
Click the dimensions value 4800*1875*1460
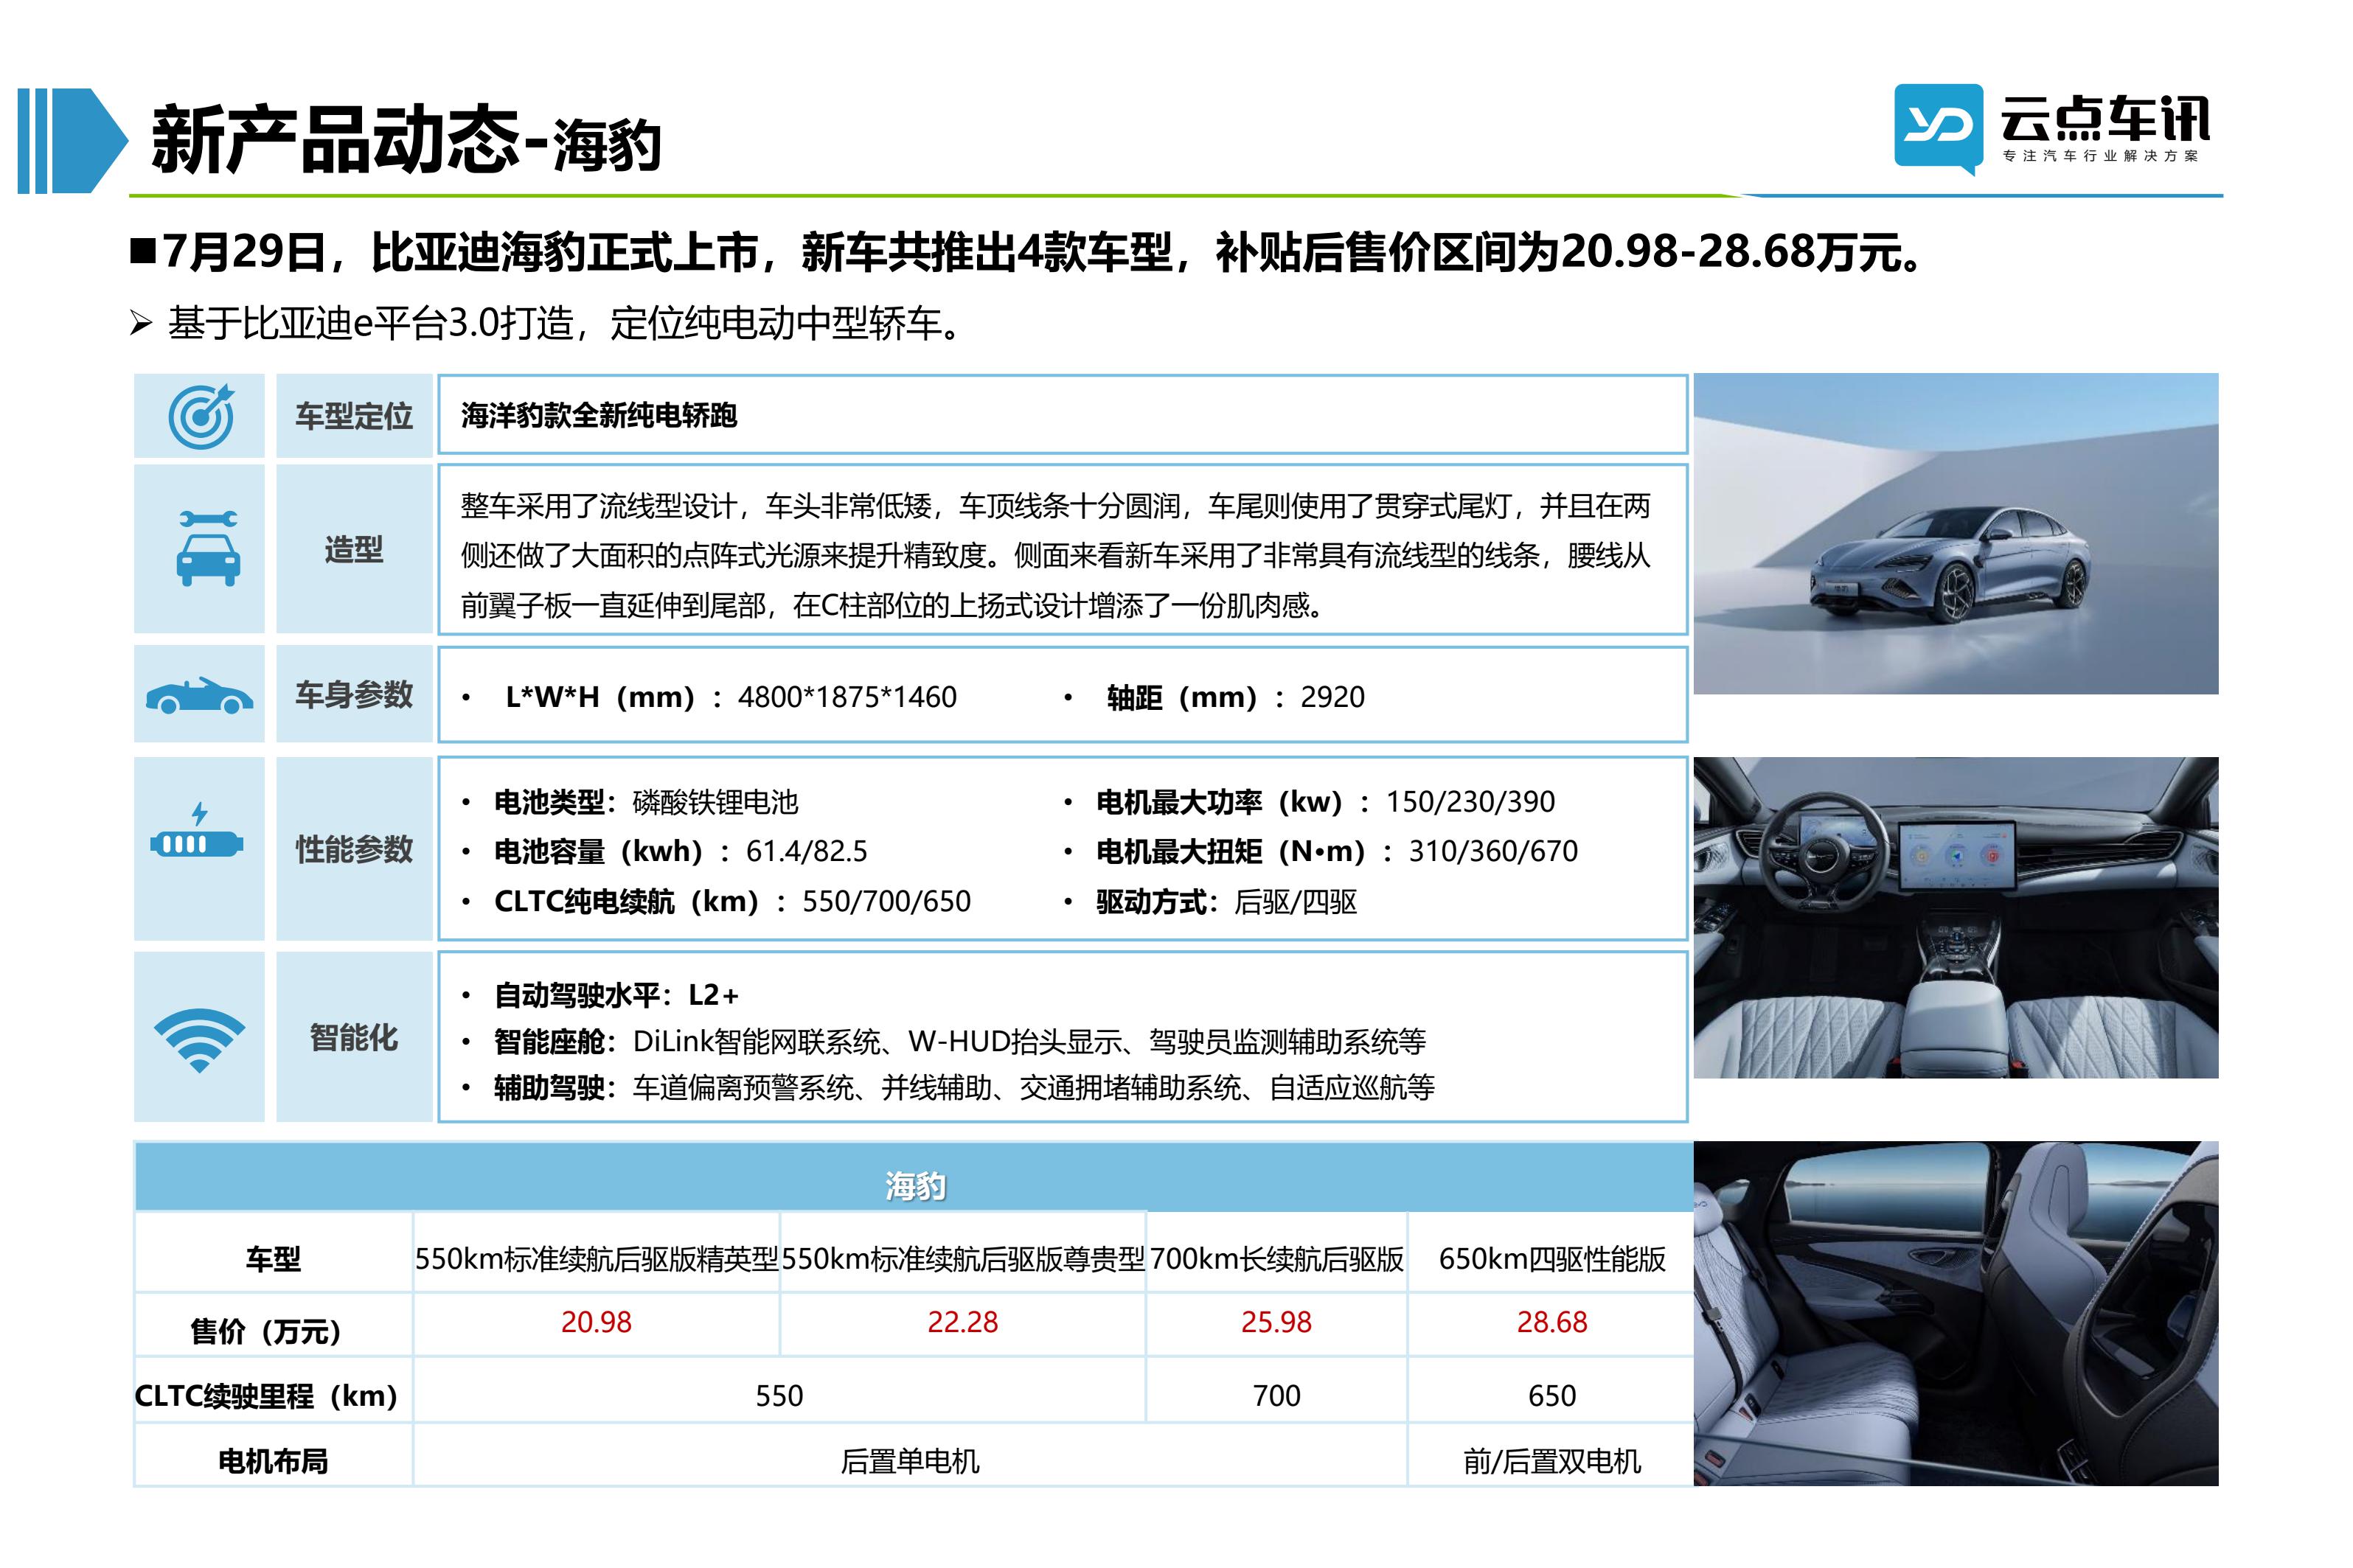847,697
